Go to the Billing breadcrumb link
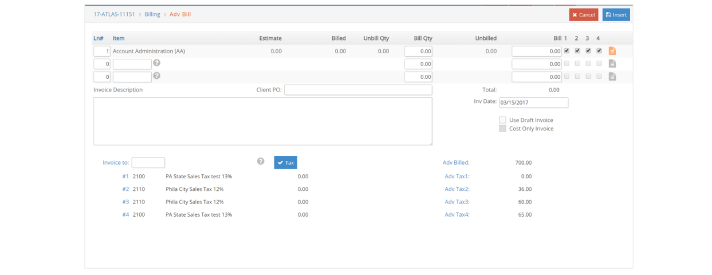Viewport: 712px width, 275px height. (152, 14)
